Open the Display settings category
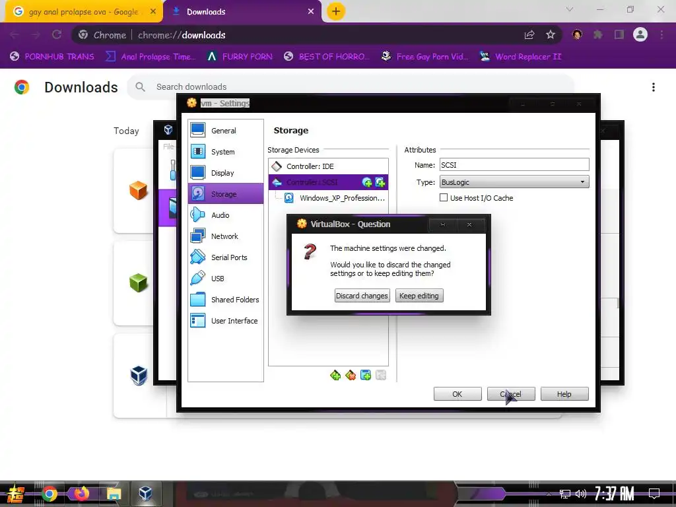The image size is (676, 507). 226,172
